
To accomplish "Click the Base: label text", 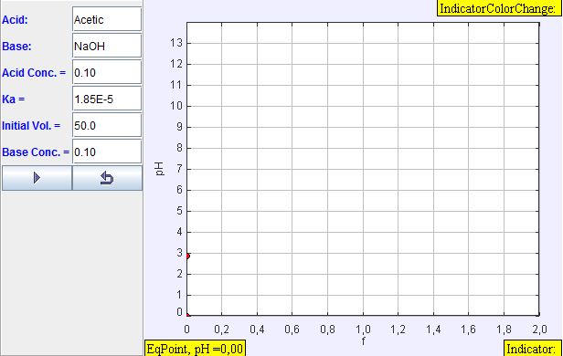I will [x=16, y=47].
